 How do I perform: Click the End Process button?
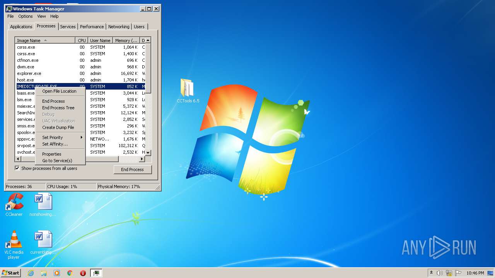[x=133, y=170]
